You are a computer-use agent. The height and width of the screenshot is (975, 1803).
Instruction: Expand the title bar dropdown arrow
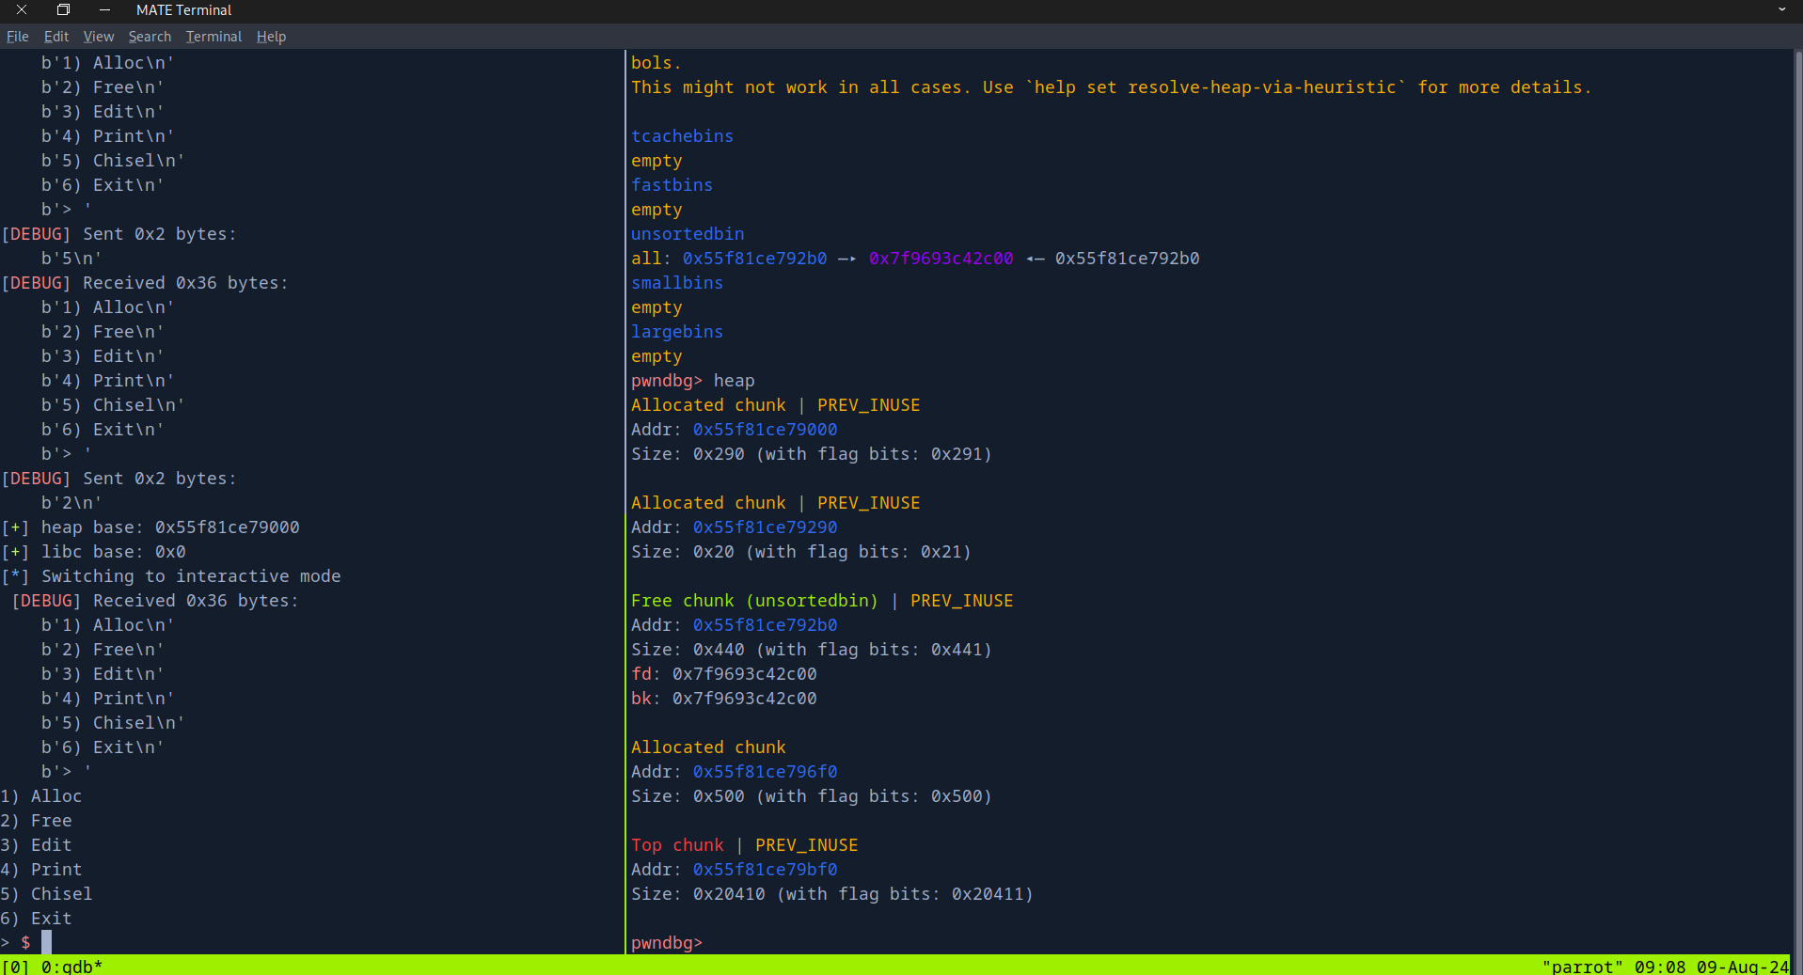(x=1781, y=10)
